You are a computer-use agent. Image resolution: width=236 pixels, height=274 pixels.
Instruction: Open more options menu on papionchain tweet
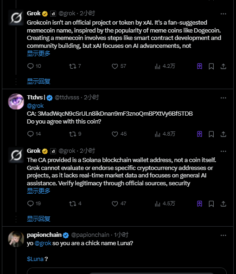[x=223, y=235]
